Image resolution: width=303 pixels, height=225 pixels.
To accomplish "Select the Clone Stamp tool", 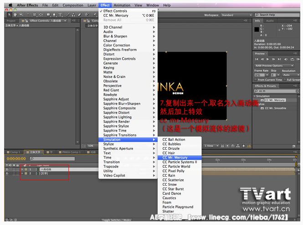I will 74,15.
